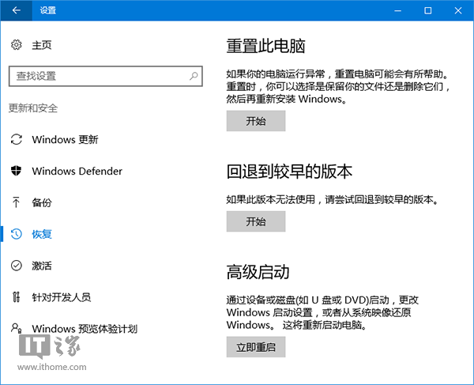Click 开始 under 重置此电脑
Image resolution: width=474 pixels, height=385 pixels.
(256, 121)
